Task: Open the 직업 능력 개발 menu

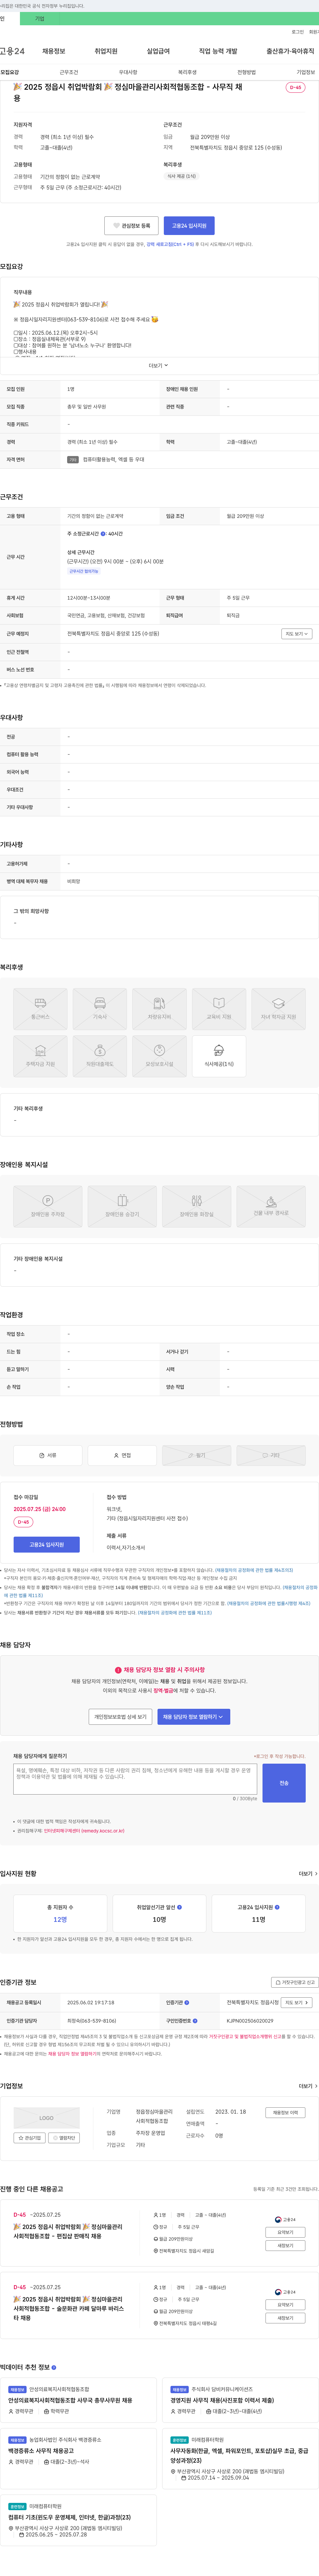Action: [x=218, y=51]
